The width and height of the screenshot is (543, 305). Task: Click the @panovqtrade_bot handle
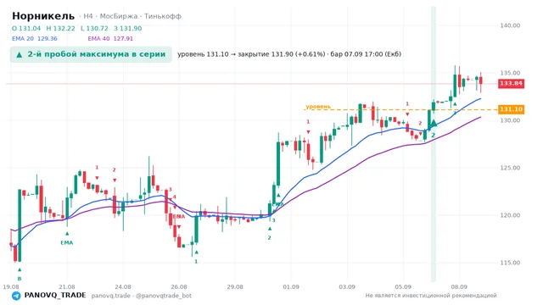(164, 296)
